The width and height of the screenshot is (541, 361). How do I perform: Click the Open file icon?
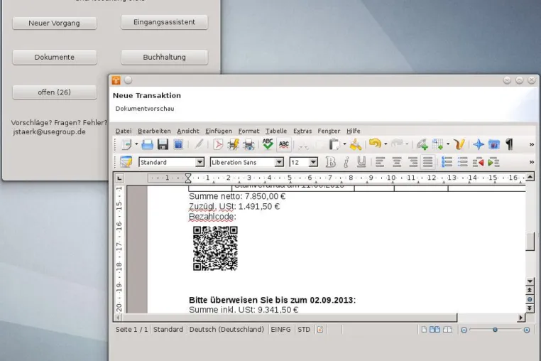(x=148, y=144)
